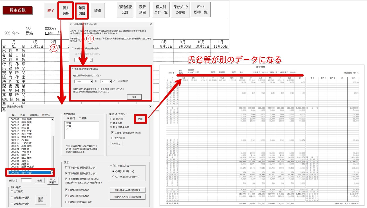Screen dimensions: 367x208
Task: Click the 表示項目 toolbar button
Action: click(143, 10)
